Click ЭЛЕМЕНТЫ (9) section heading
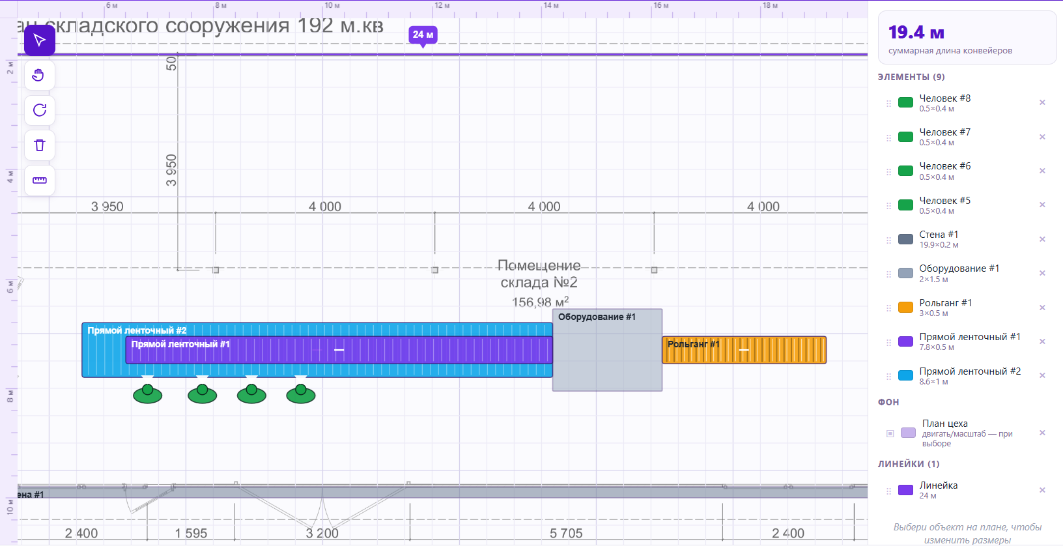Screen dimensions: 1063x548 tap(911, 77)
